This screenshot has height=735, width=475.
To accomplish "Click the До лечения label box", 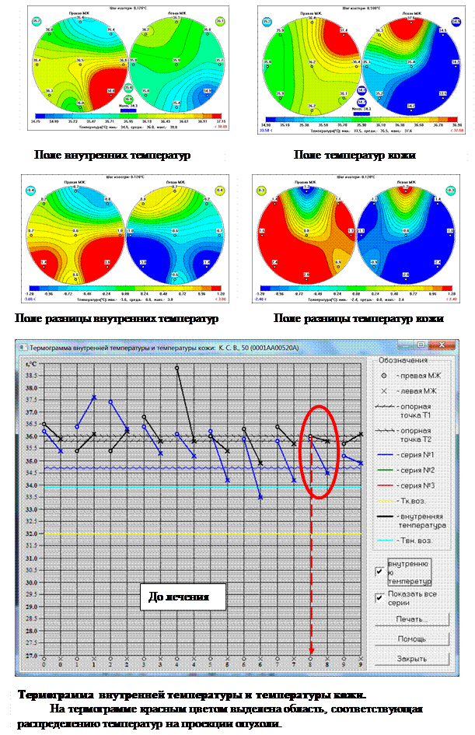I will 188,598.
